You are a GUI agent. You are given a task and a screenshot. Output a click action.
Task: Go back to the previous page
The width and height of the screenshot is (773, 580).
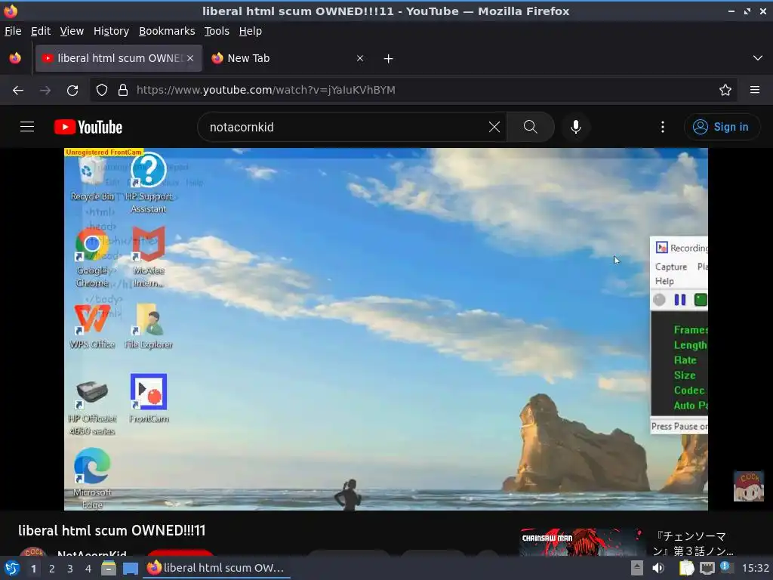(18, 91)
